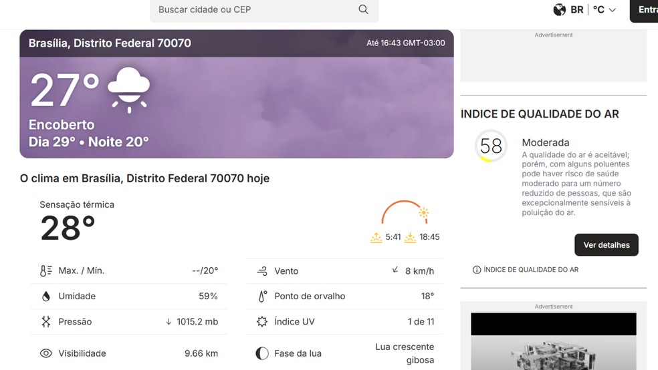Click the humidity droplet icon
This screenshot has width=658, height=370.
(45, 296)
